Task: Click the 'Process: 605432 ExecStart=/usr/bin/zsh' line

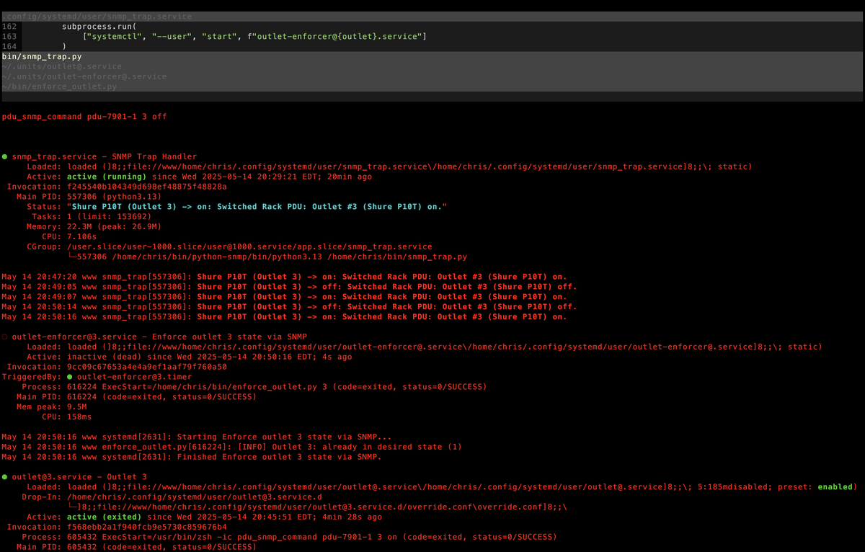Action: click(290, 538)
